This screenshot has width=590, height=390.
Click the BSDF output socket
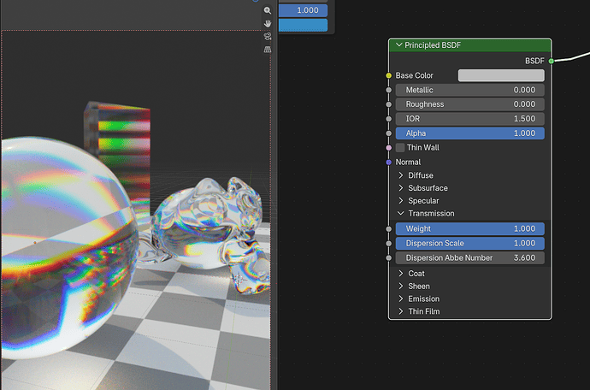(552, 61)
